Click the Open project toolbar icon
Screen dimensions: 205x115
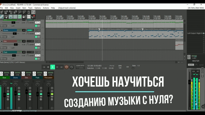[x=6, y=12]
